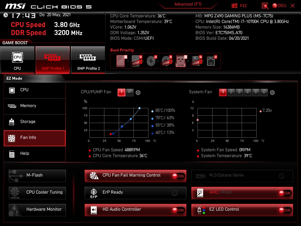
Task: Click the 40°C/13% fan curve point
Action: coord(113,134)
